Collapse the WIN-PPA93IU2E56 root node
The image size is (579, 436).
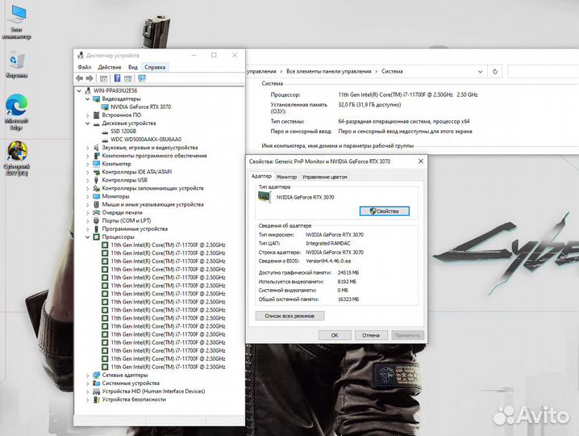79,90
